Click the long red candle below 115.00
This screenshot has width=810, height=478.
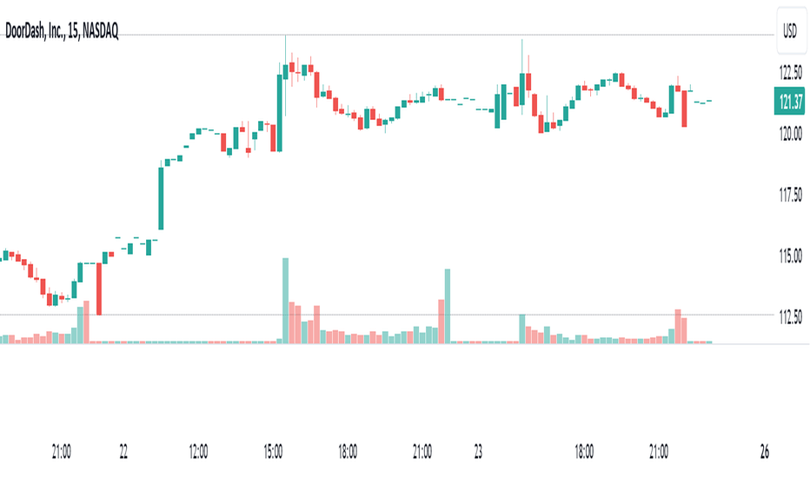click(99, 289)
